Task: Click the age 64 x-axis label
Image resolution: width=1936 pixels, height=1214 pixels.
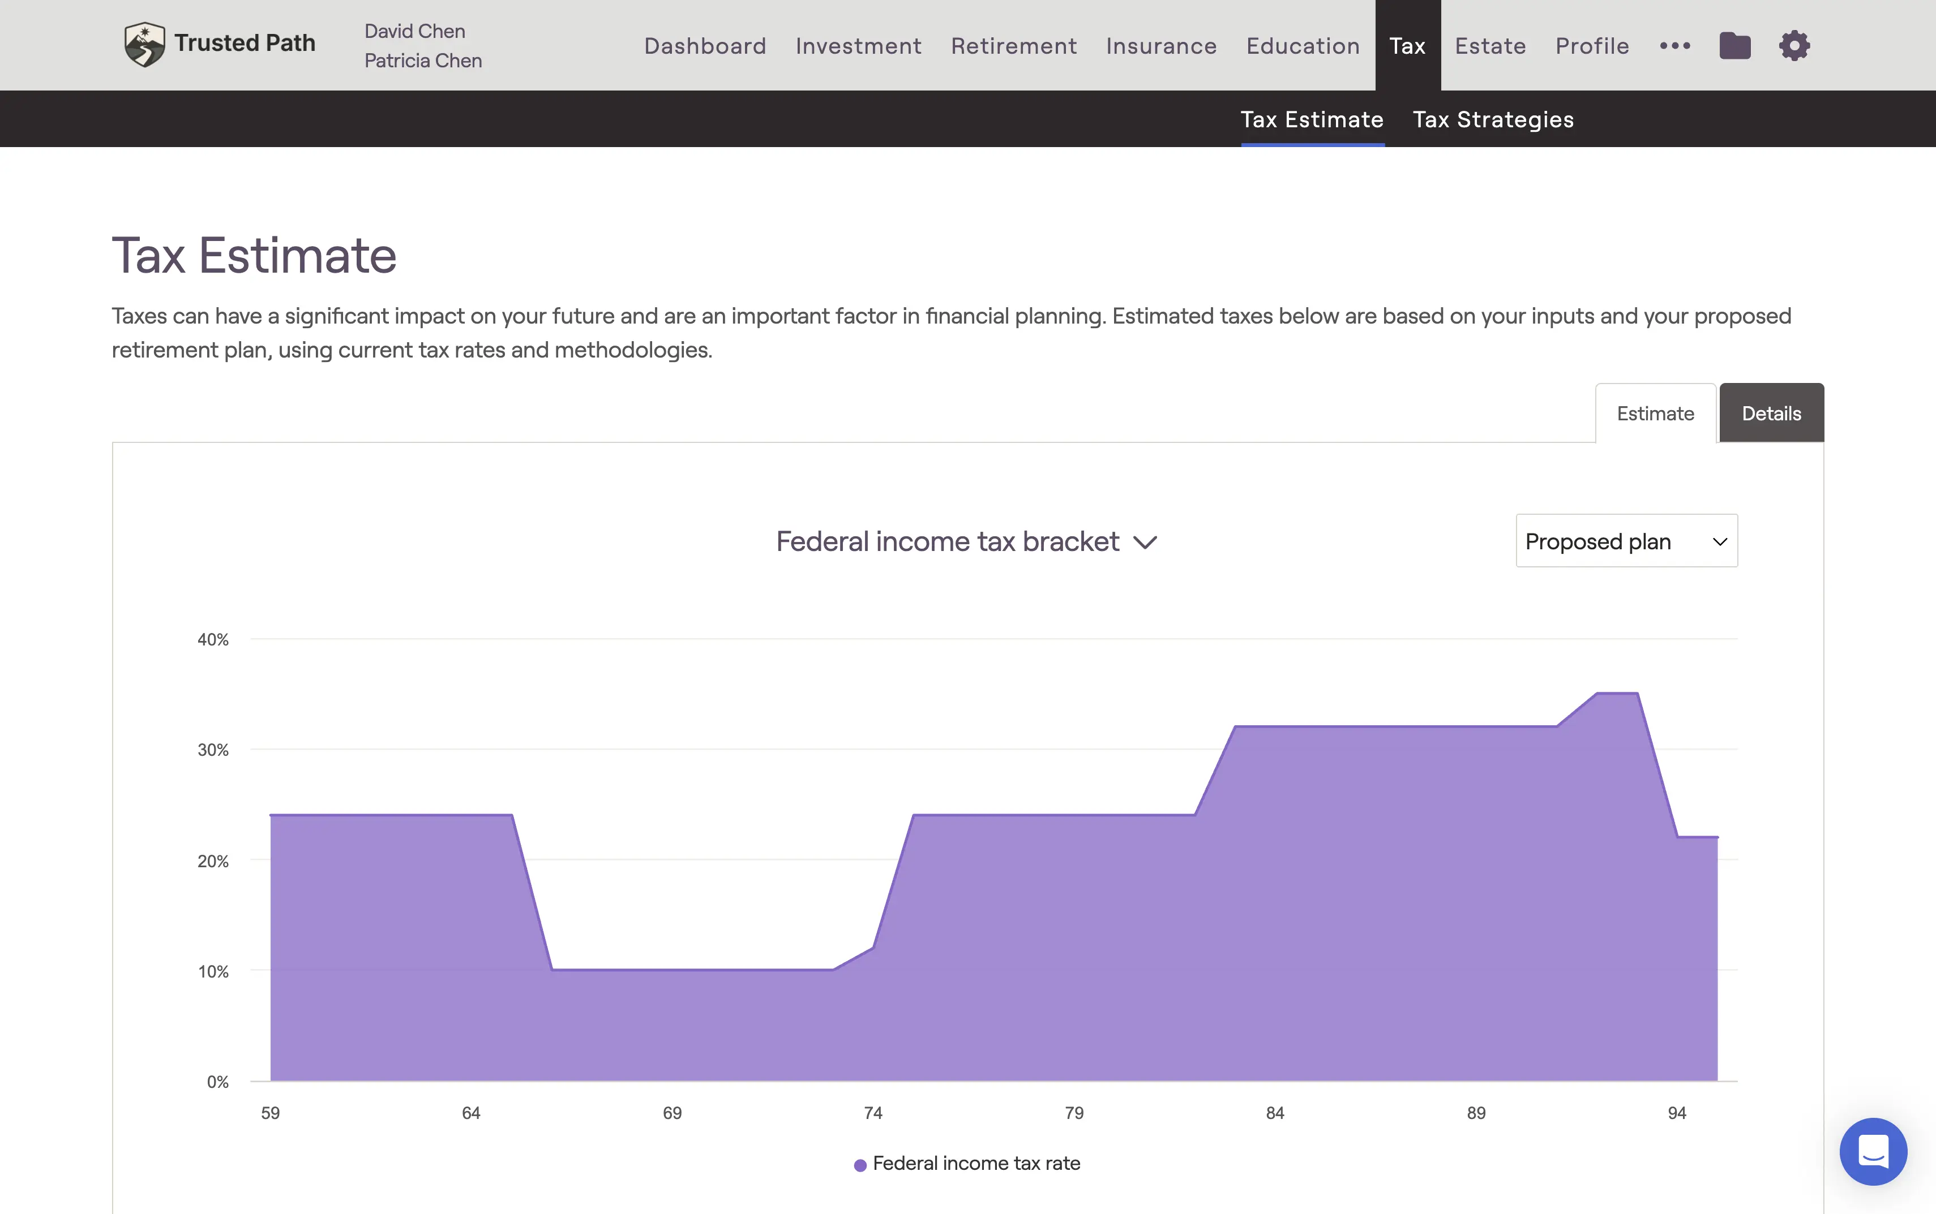Action: (x=471, y=1113)
